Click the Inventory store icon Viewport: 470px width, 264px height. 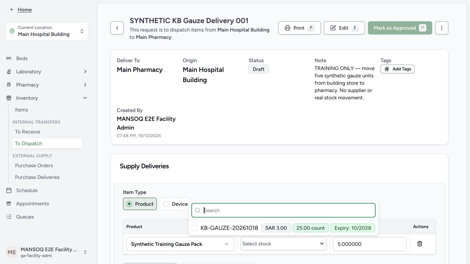point(9,98)
